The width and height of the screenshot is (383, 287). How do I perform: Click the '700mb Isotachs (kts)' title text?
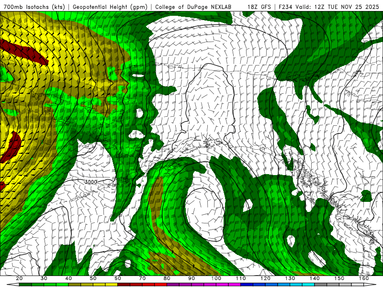coord(34,7)
